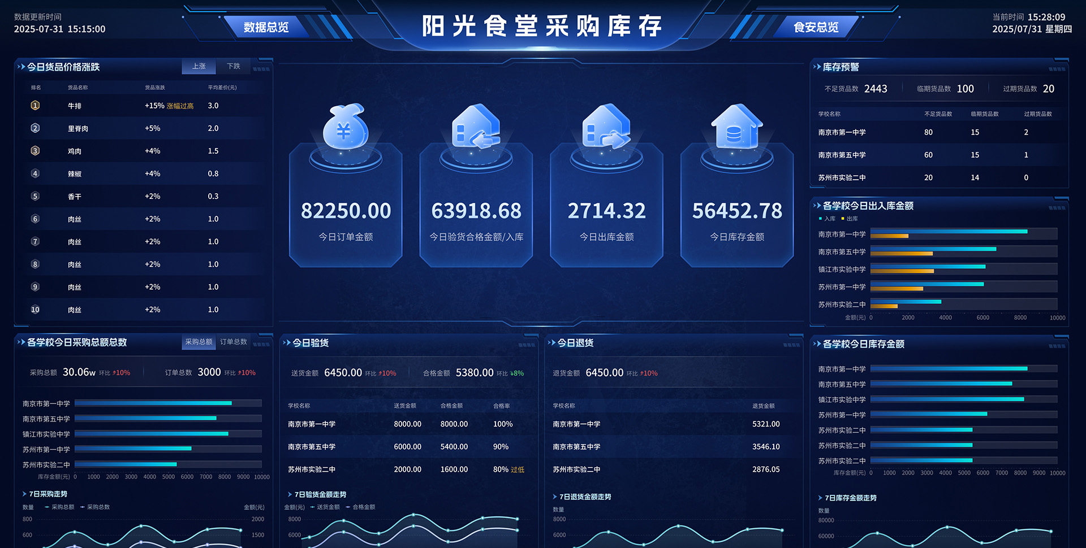This screenshot has width=1086, height=548.
Task: Click the teal purchase bar for 南京市第一中学
Action: pos(153,404)
